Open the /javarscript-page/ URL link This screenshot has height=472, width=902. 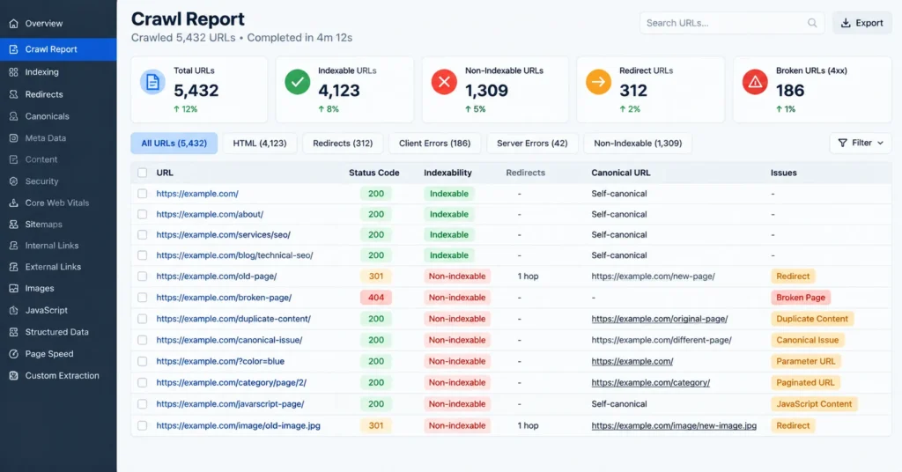coord(230,404)
